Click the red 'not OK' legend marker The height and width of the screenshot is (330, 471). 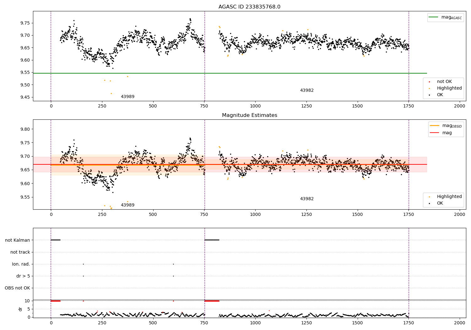tap(429, 82)
